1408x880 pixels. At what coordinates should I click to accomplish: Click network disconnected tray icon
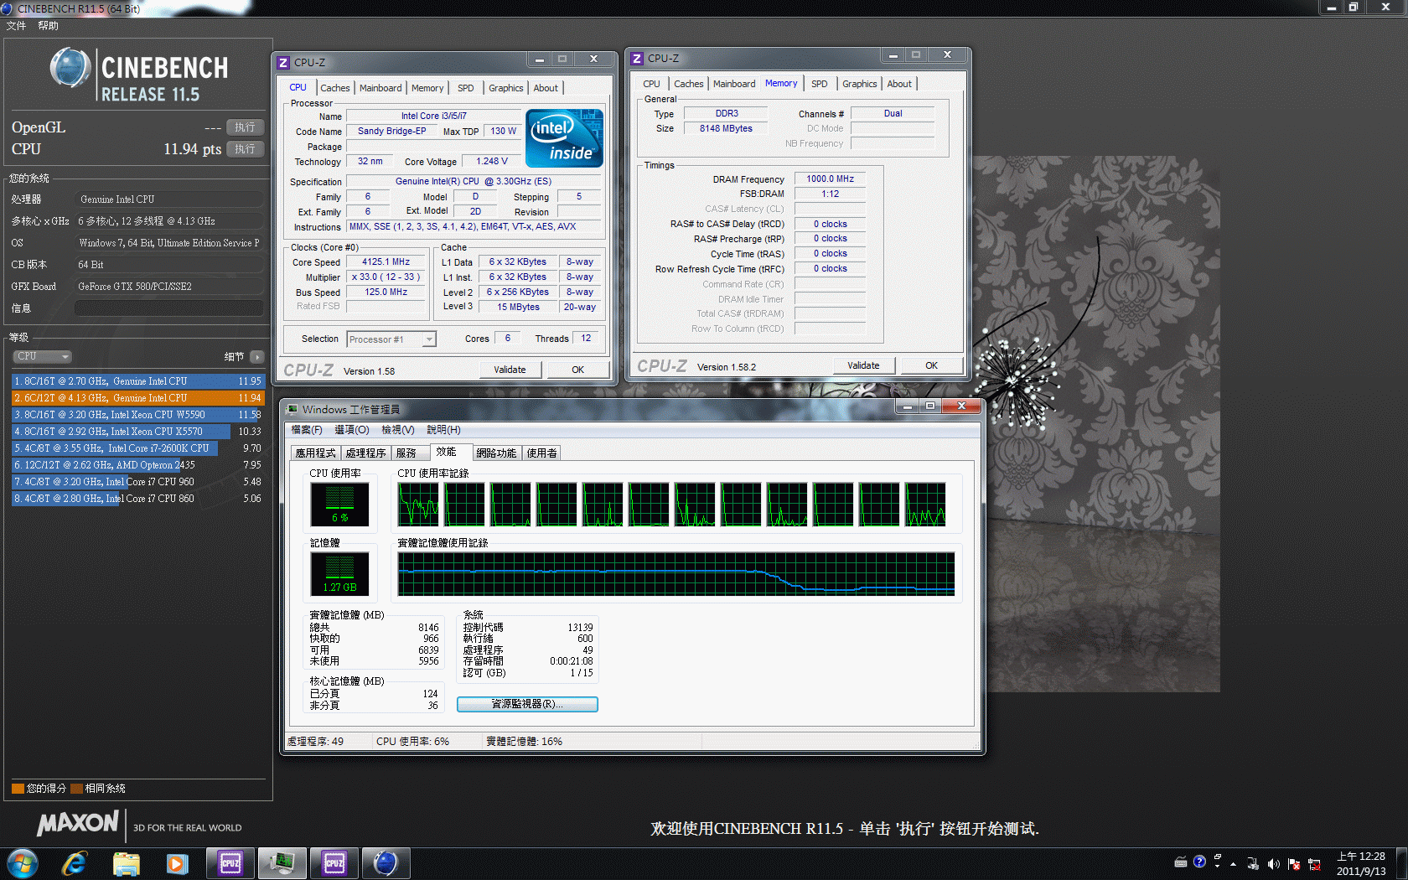1314,863
